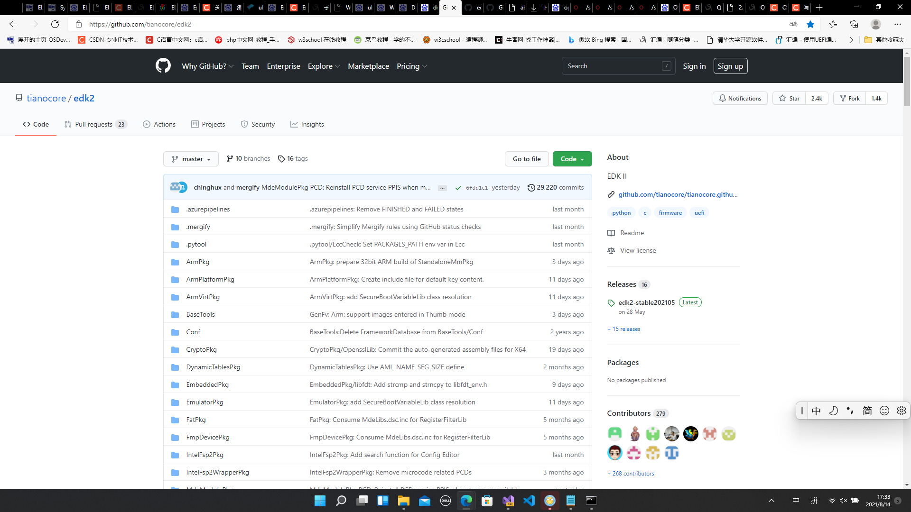
Task: Toggle Chinese/English IME mode button
Action: click(x=816, y=411)
